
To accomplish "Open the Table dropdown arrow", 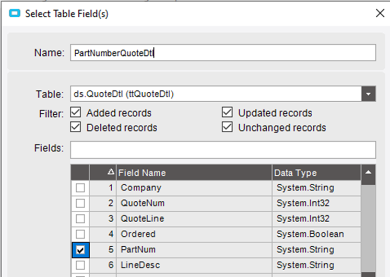I will (x=369, y=94).
